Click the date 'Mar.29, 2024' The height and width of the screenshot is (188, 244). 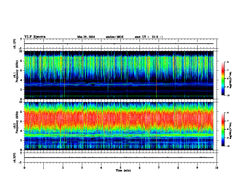[x=86, y=37]
